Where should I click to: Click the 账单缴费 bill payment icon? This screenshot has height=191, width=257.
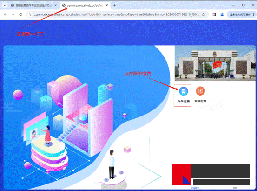tap(183, 95)
